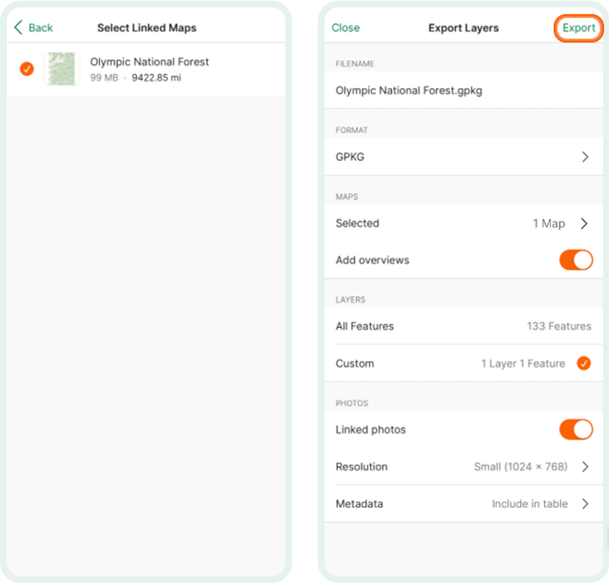
Task: Tap the Include in table metadata value
Action: click(530, 504)
